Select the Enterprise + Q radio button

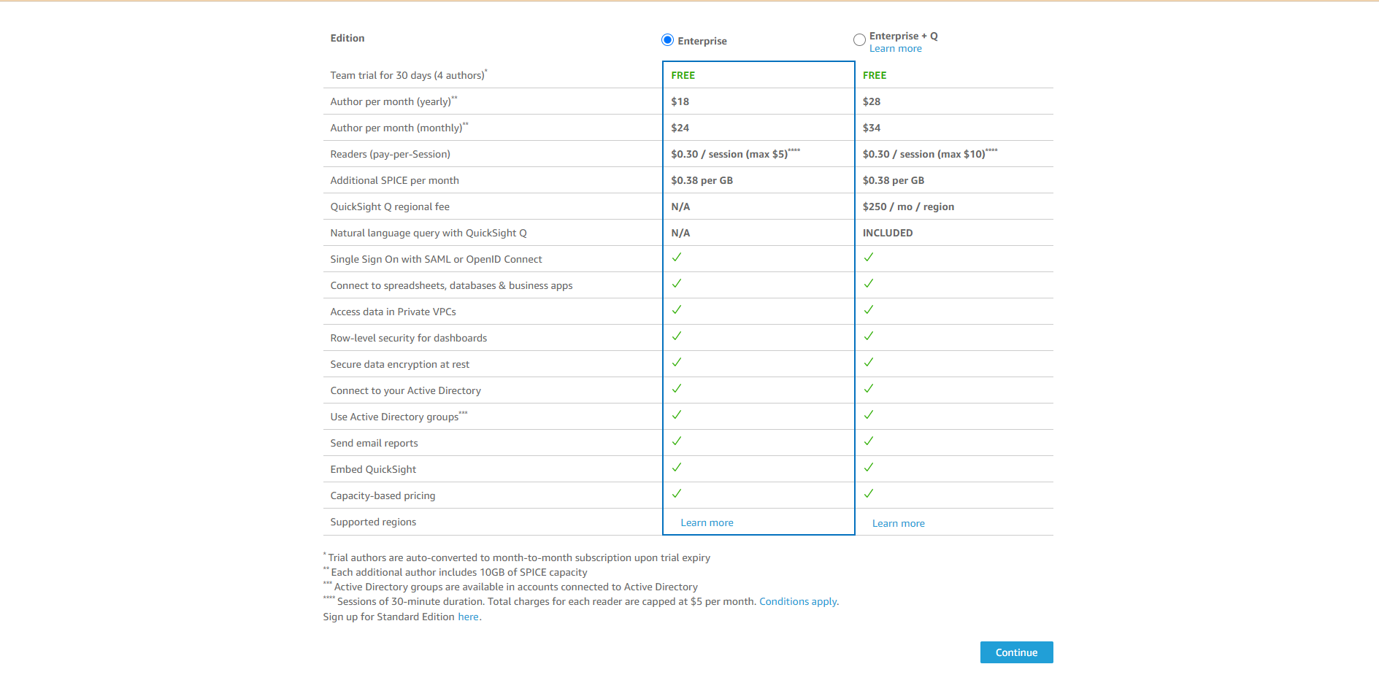click(859, 39)
